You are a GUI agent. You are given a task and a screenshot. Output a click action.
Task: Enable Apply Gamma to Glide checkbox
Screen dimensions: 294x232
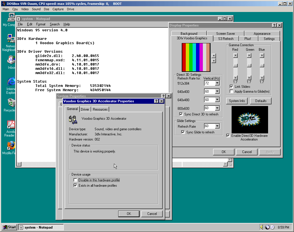pos(232,91)
